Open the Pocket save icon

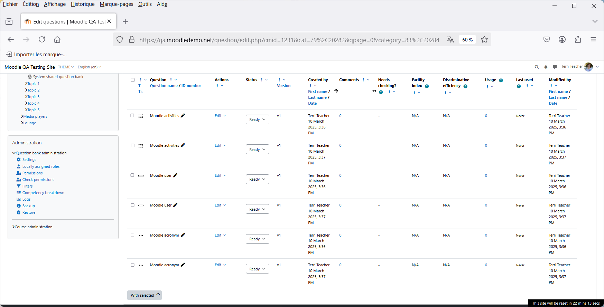click(547, 39)
